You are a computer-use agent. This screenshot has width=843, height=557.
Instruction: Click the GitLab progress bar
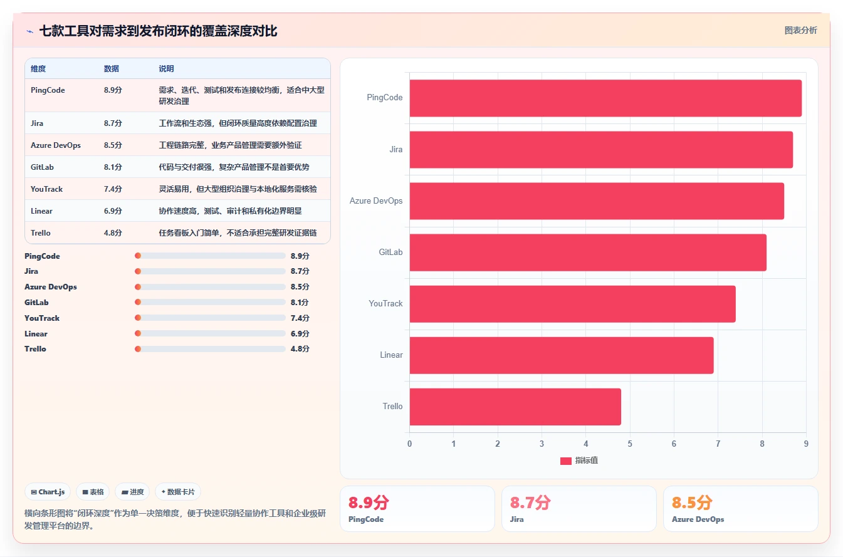click(210, 303)
